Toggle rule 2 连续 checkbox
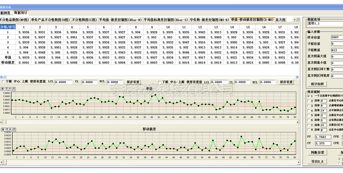 tap(308, 101)
